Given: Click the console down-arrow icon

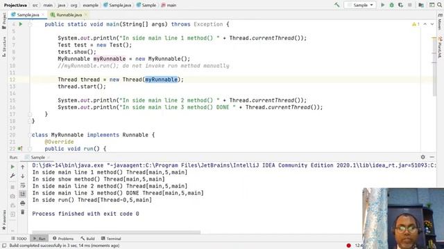Looking at the screenshot, I should click(23, 176).
